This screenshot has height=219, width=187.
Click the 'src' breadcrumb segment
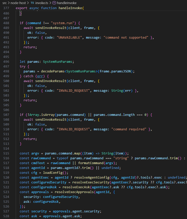click(x=5, y=3)
